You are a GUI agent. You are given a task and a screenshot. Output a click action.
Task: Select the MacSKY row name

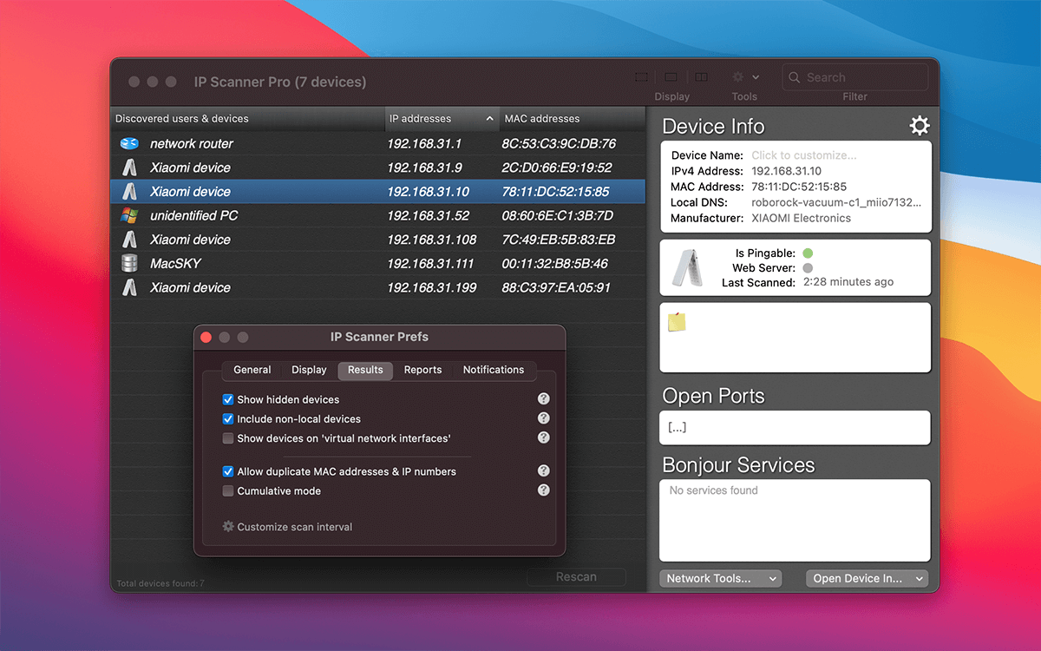[x=176, y=263]
